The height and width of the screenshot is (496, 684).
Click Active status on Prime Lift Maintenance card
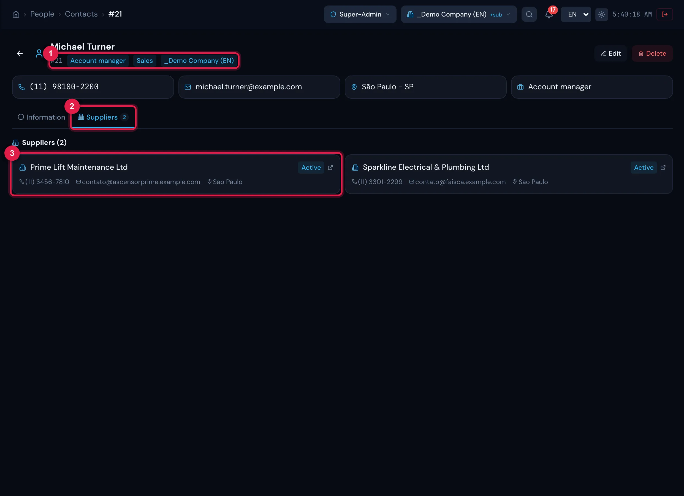(311, 168)
